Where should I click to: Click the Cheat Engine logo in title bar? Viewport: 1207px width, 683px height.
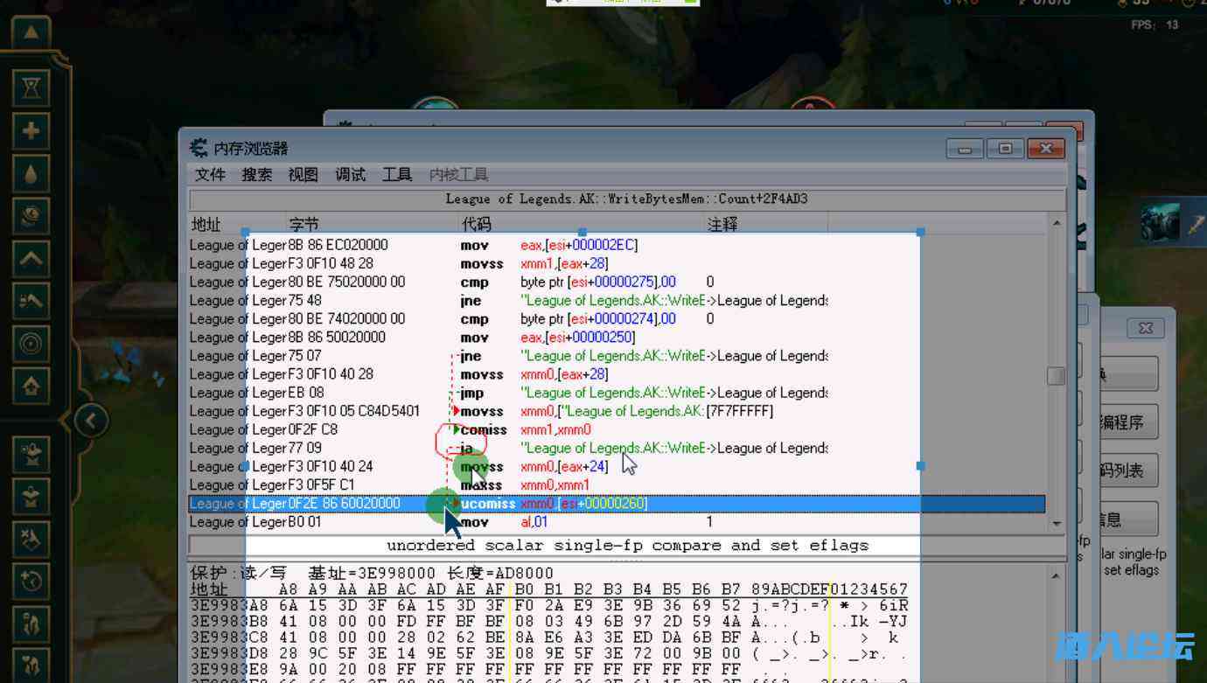[199, 148]
